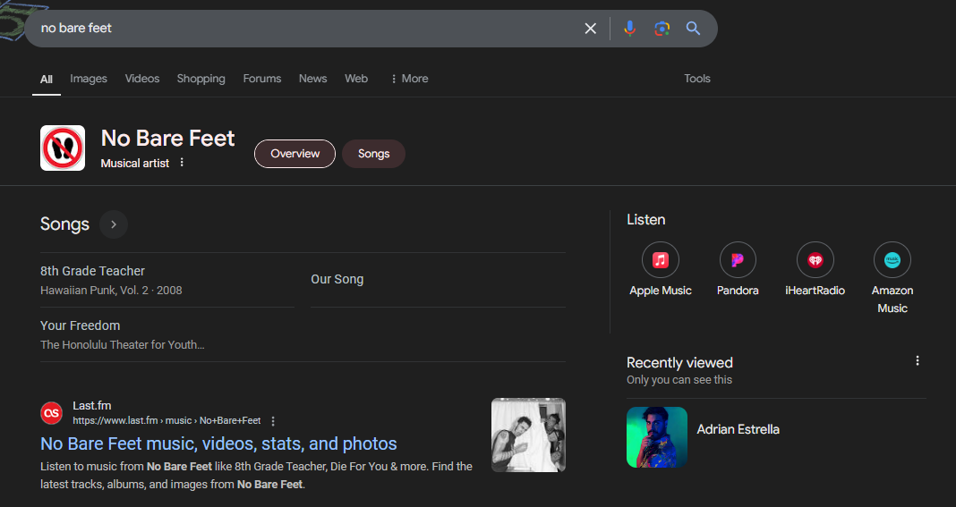Open the Web results tab
Screen dimensions: 956x507
point(356,79)
